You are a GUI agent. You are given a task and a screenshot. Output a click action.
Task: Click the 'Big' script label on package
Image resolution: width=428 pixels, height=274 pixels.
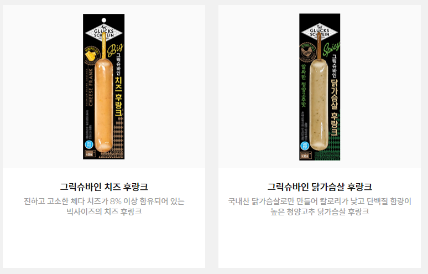click(115, 49)
